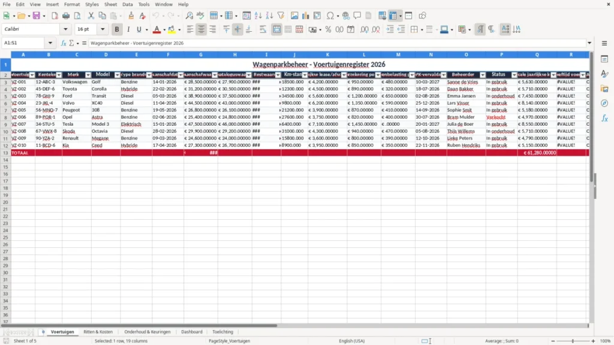Click PageStyle_Voertuigen in status bar

click(230, 341)
